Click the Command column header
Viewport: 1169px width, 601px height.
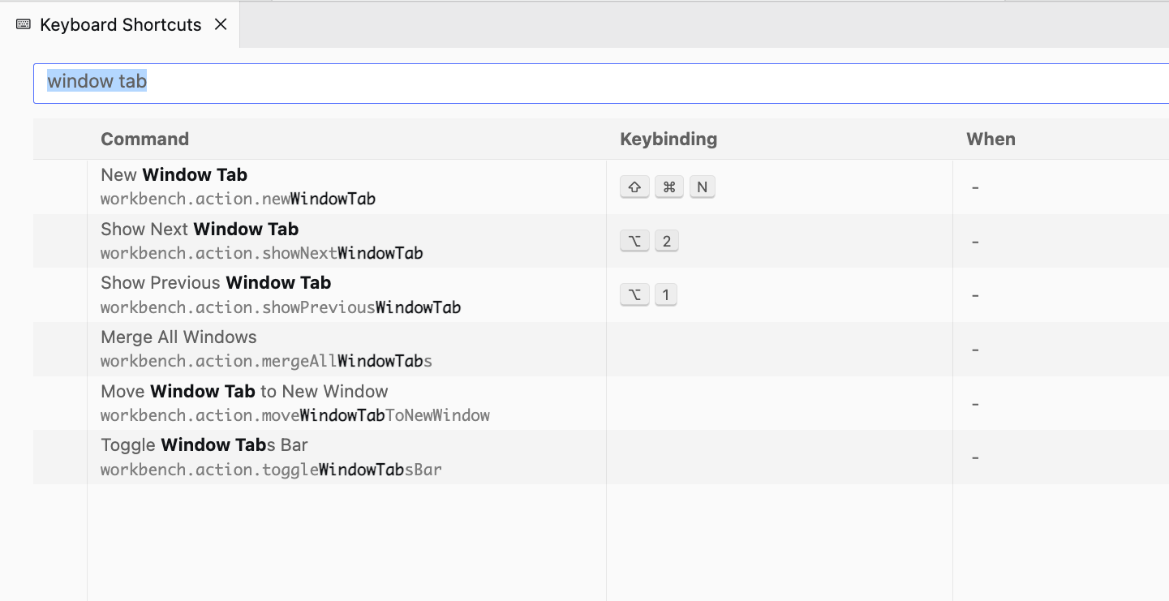point(144,139)
